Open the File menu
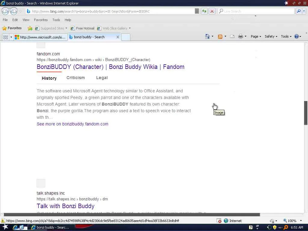 click(5, 20)
